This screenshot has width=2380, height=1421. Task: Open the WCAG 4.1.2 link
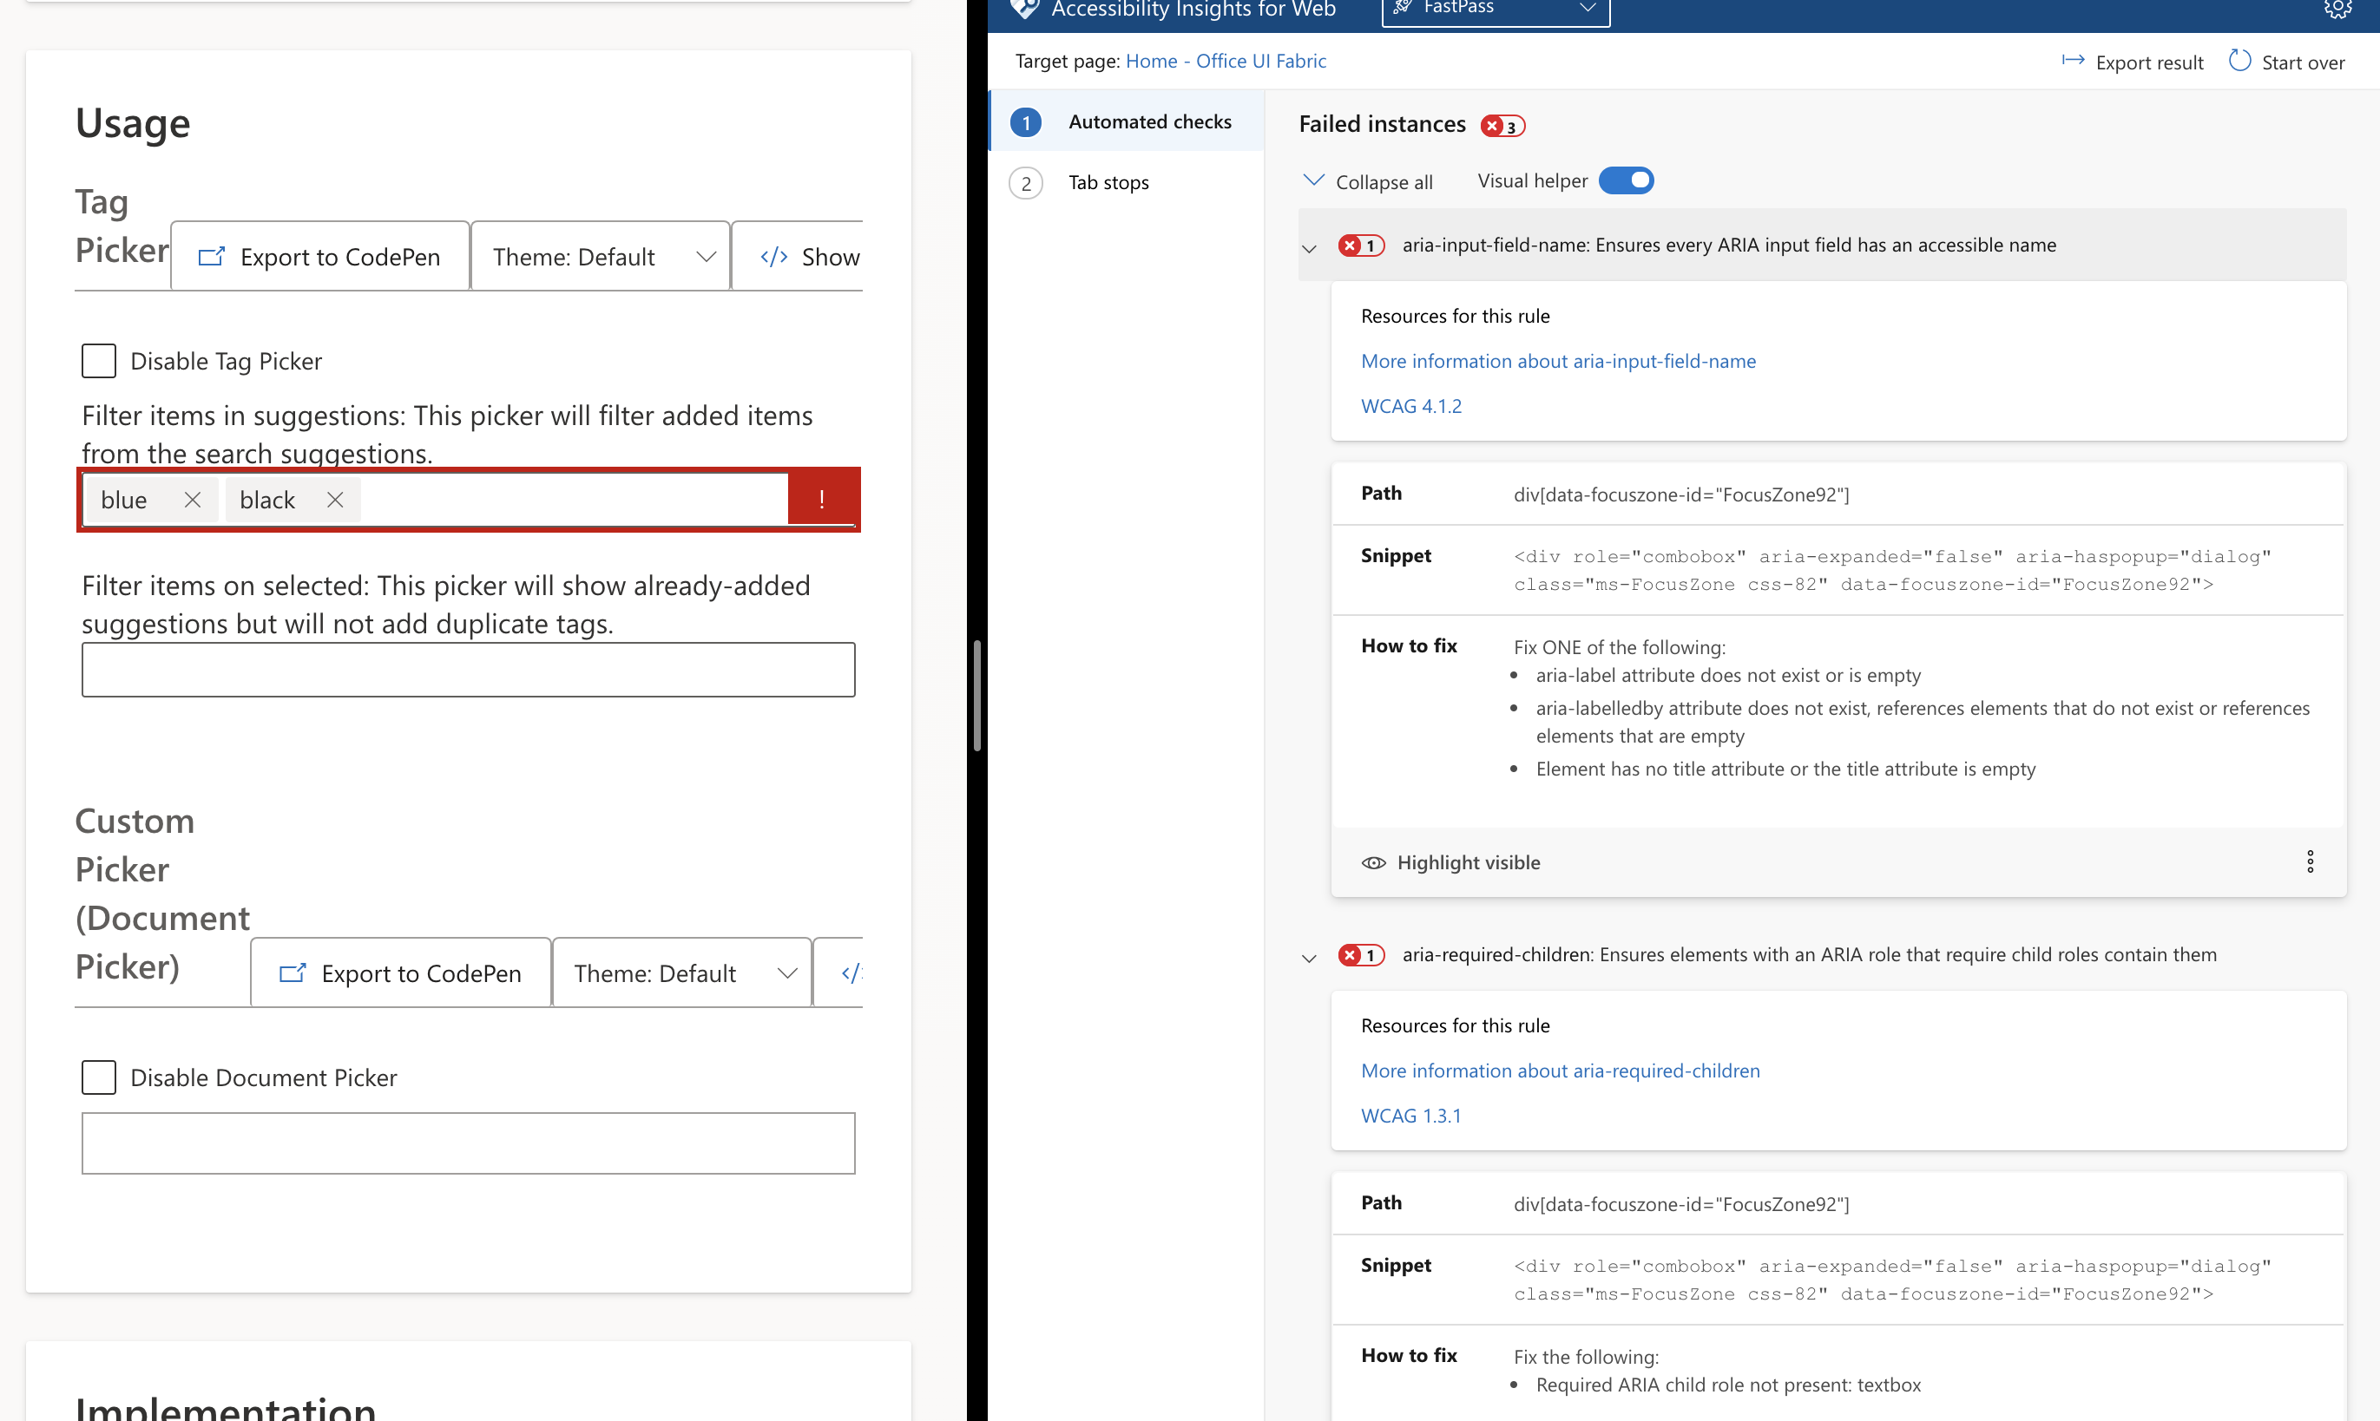(x=1410, y=406)
